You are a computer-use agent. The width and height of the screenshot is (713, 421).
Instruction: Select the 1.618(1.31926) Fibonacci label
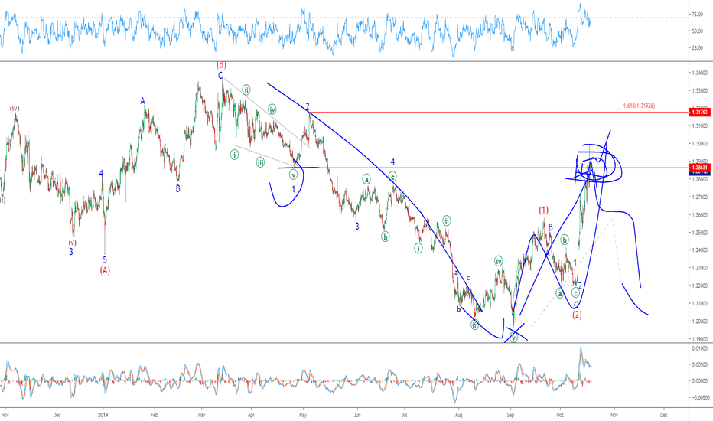click(639, 106)
